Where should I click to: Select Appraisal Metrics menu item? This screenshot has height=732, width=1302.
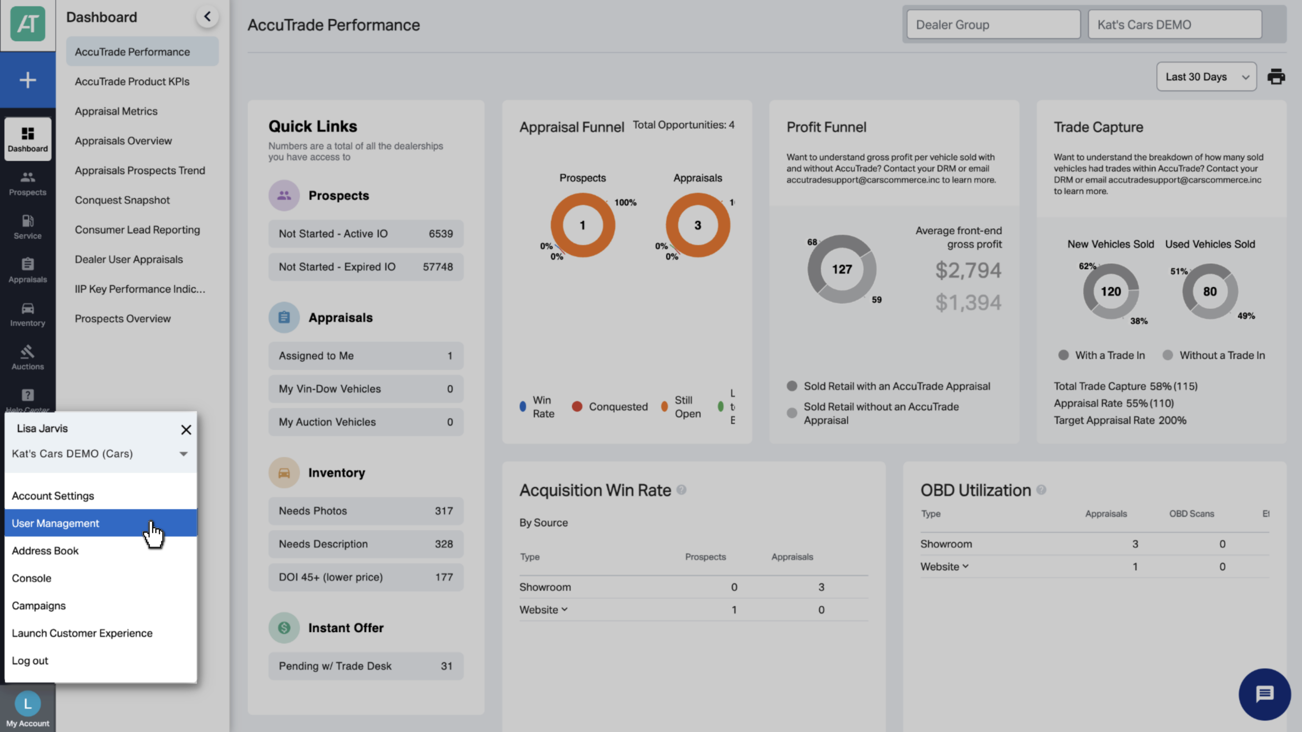point(142,111)
